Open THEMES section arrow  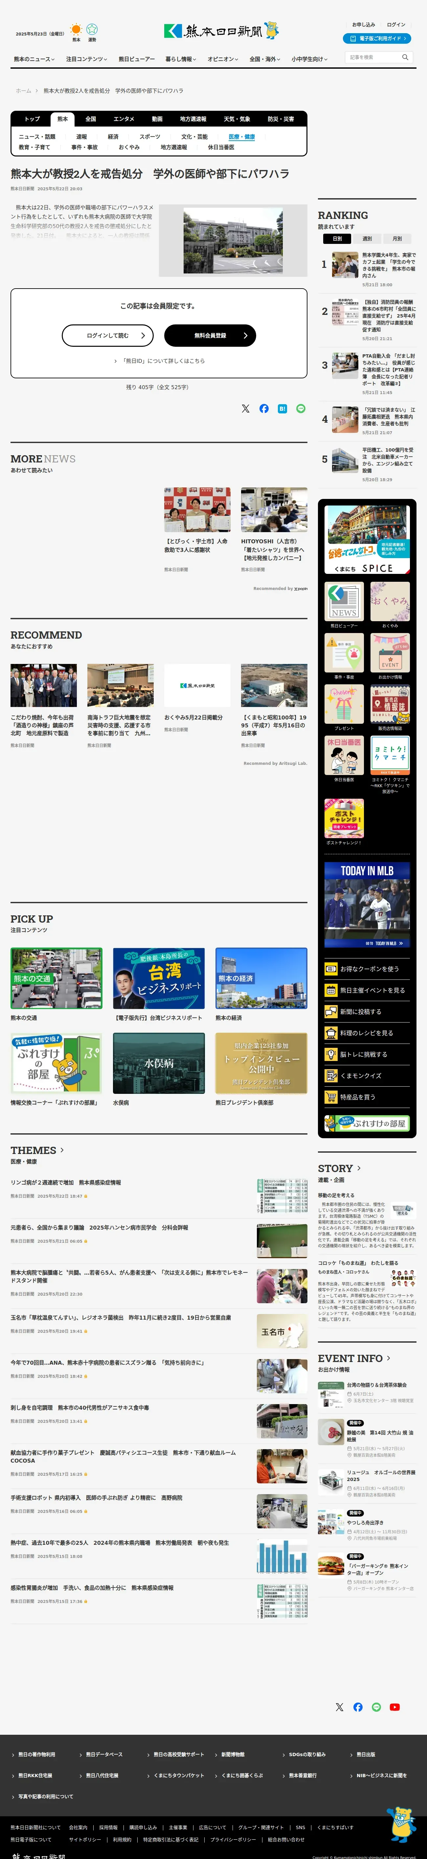pyautogui.click(x=62, y=1150)
